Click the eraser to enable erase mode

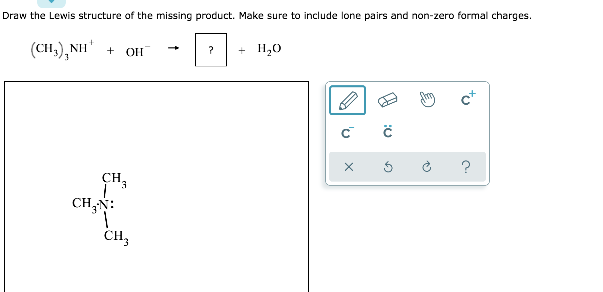tap(387, 100)
